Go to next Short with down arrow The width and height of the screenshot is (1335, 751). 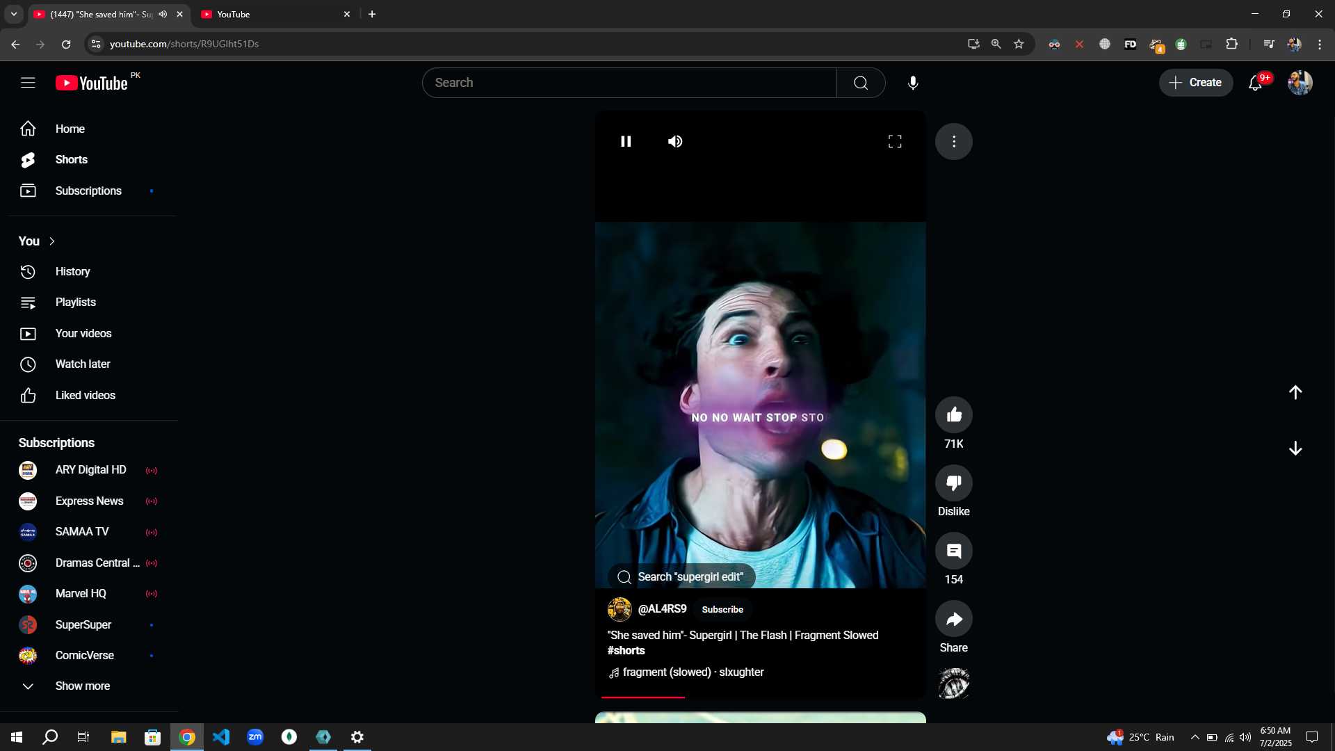[1295, 449]
